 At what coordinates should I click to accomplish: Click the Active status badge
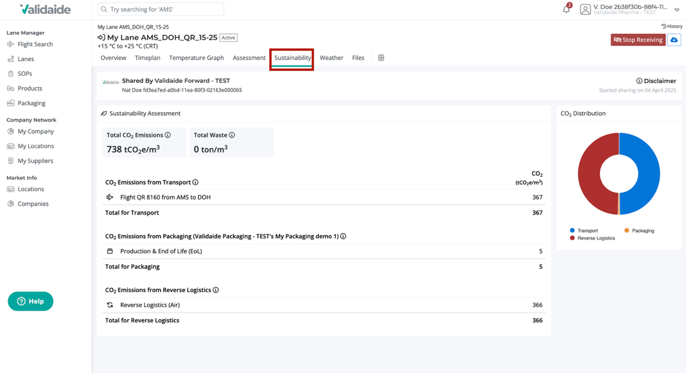[228, 38]
